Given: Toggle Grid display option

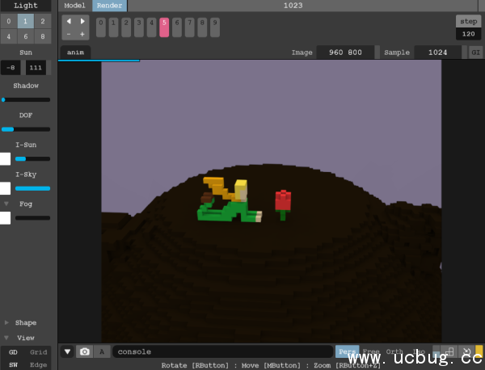Looking at the screenshot, I should 38,352.
